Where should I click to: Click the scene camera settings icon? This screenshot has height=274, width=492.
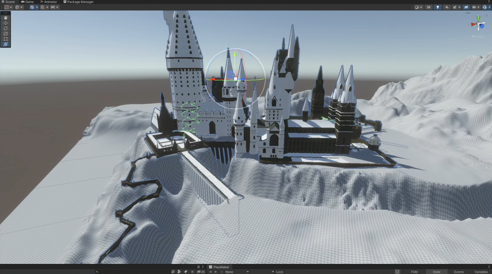click(474, 7)
